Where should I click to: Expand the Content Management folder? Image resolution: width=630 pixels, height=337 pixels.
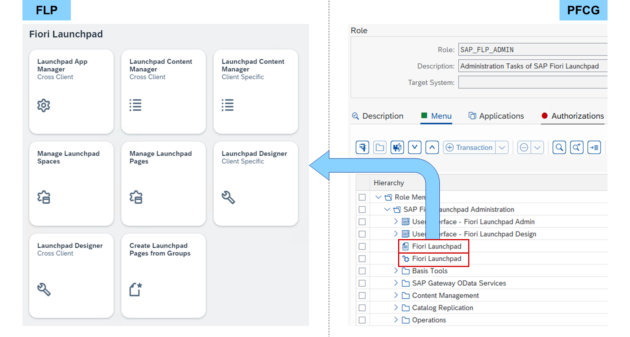[x=396, y=295]
